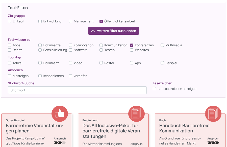Click the 'Stichwort-Suche' label
The image size is (227, 147).
pos(21,83)
